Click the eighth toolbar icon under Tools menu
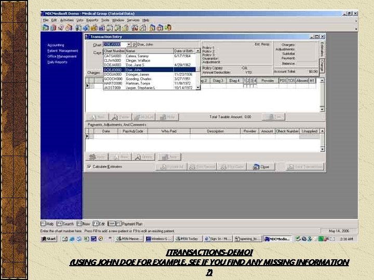The image size is (374, 280). [x=102, y=28]
